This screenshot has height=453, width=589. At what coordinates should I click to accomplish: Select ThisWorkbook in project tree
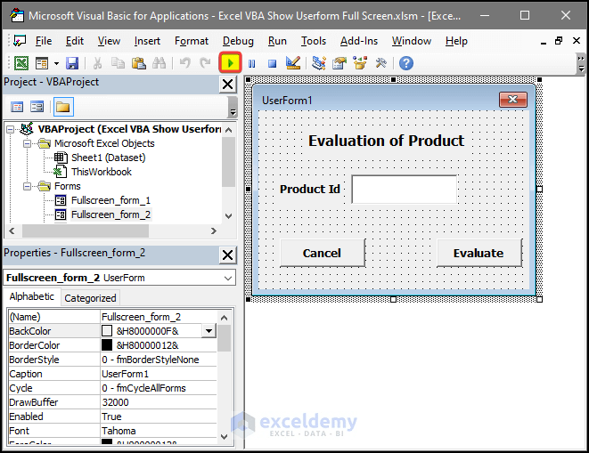click(102, 172)
